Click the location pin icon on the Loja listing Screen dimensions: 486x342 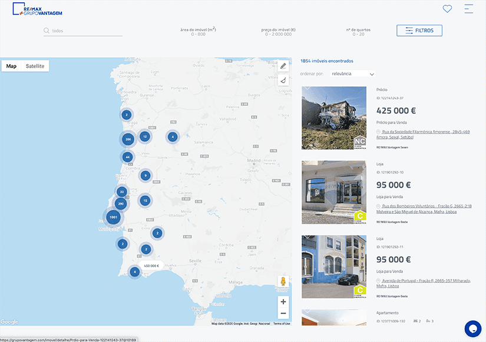click(376, 206)
